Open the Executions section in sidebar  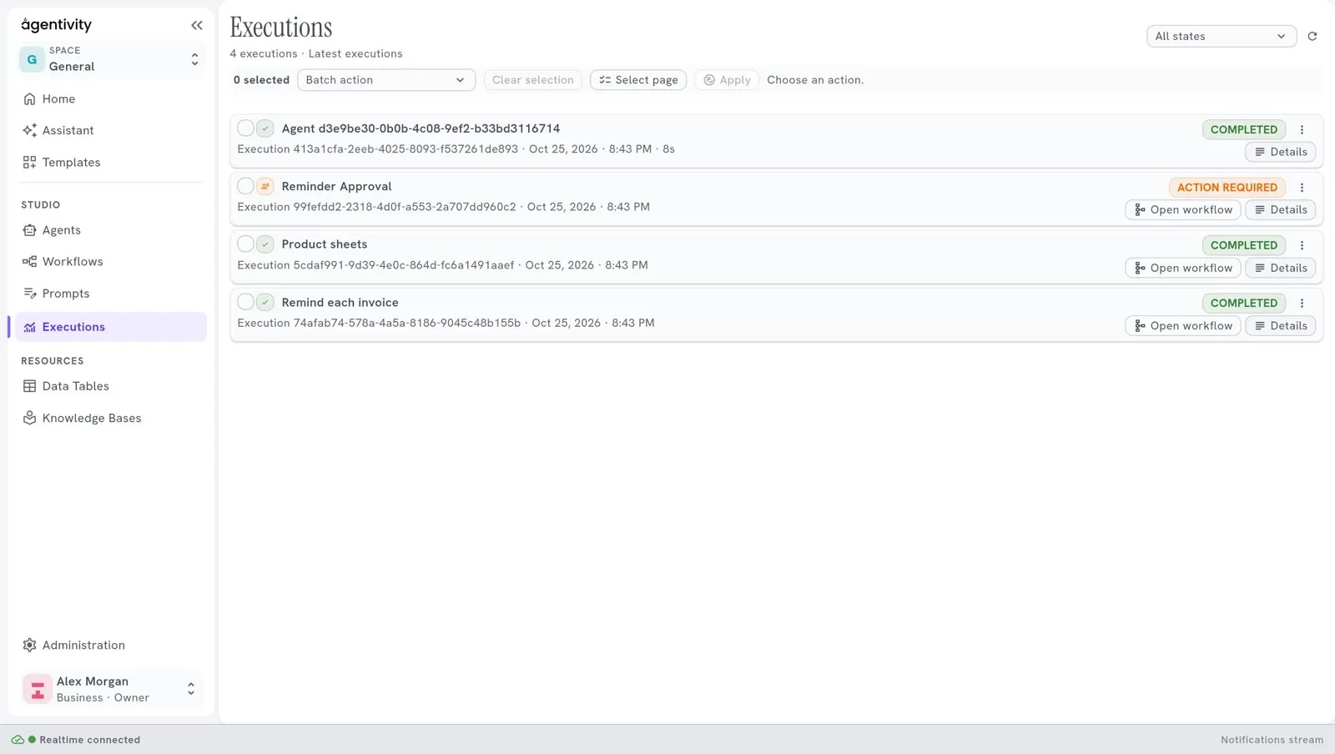point(110,327)
